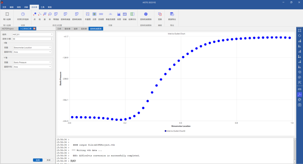Select the 旋转机械图表 view tab

tap(96, 29)
